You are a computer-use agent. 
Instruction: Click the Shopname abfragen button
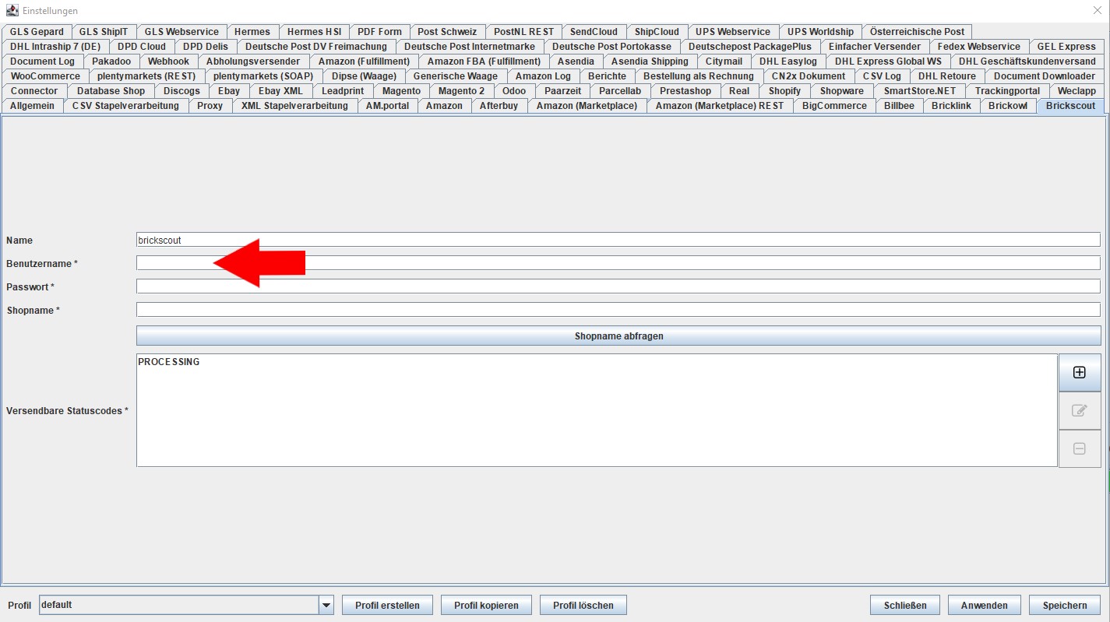click(x=618, y=336)
